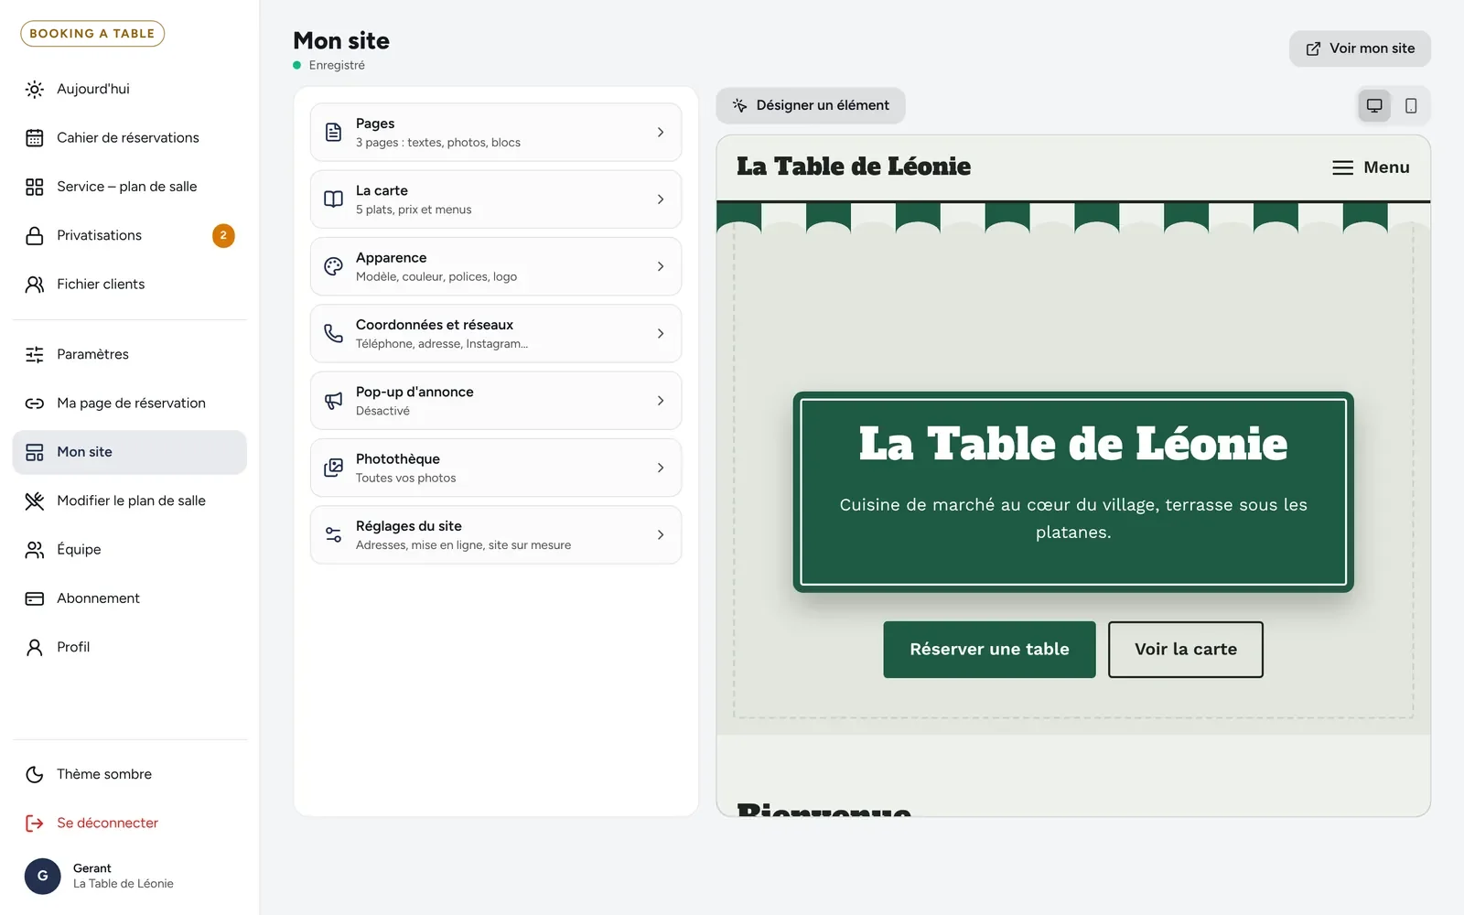This screenshot has width=1464, height=915.
Task: Click the people icon beside Équipe
Action: (35, 550)
